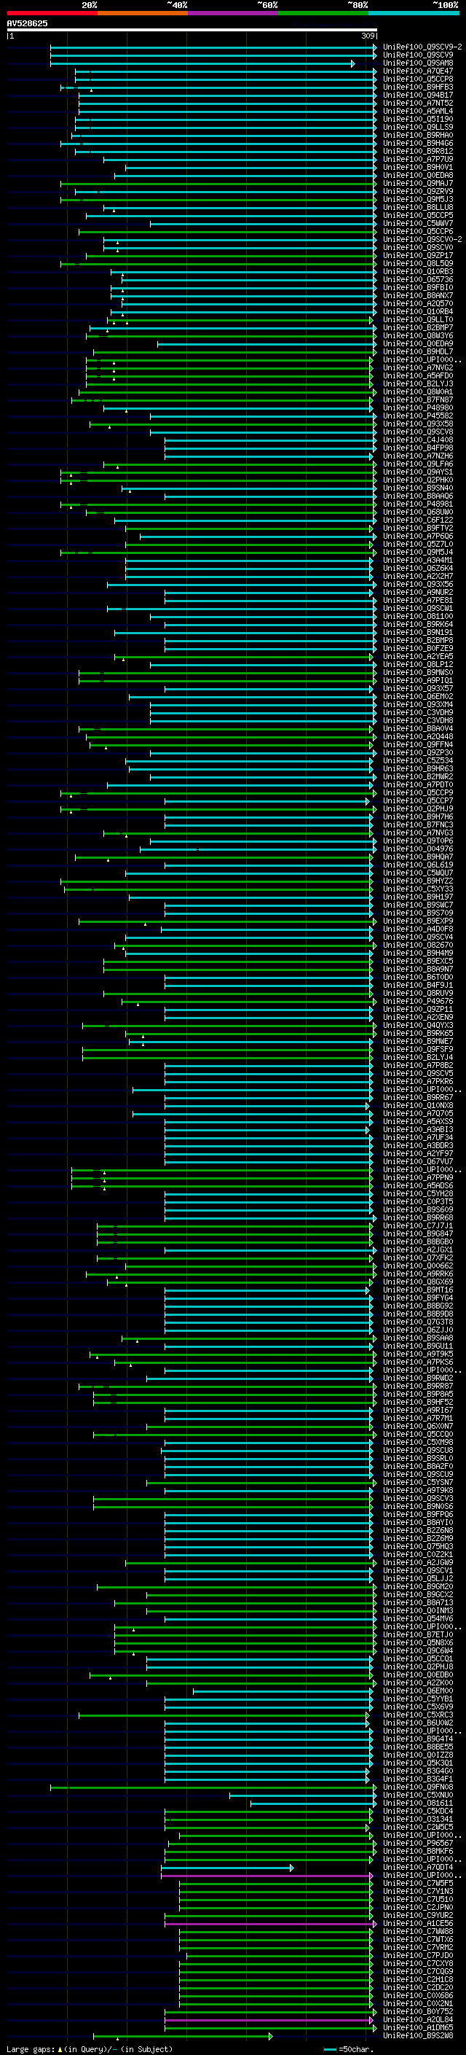Select hit UniRef100_O04976
This screenshot has width=466, height=2055.
pos(418,849)
